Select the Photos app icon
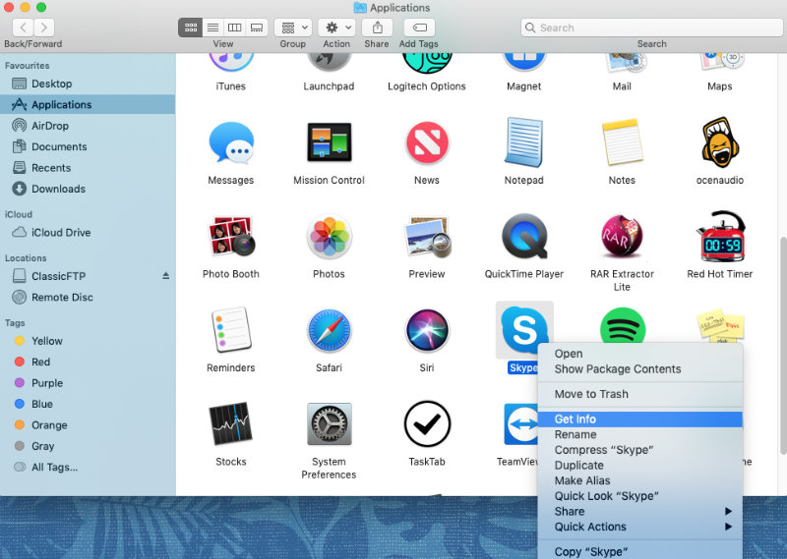Viewport: 787px width, 559px height. point(329,237)
